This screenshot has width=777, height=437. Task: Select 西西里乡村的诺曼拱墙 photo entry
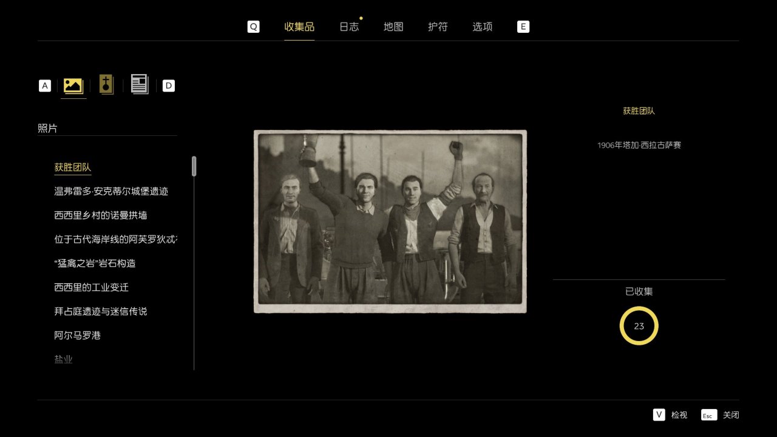click(101, 215)
